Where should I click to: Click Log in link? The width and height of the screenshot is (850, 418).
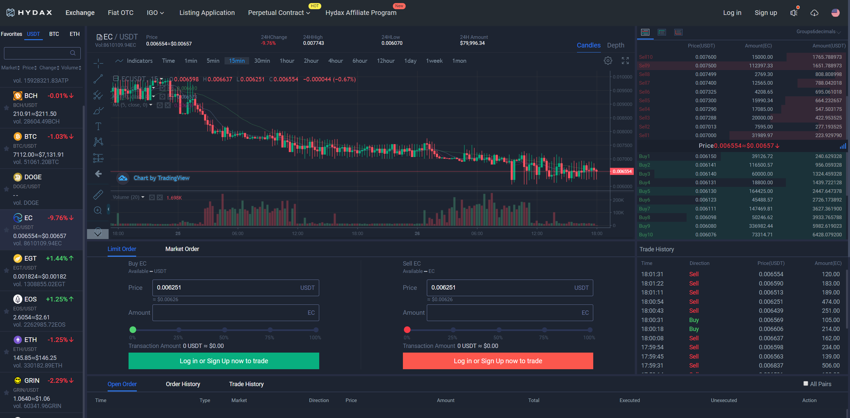tap(732, 13)
